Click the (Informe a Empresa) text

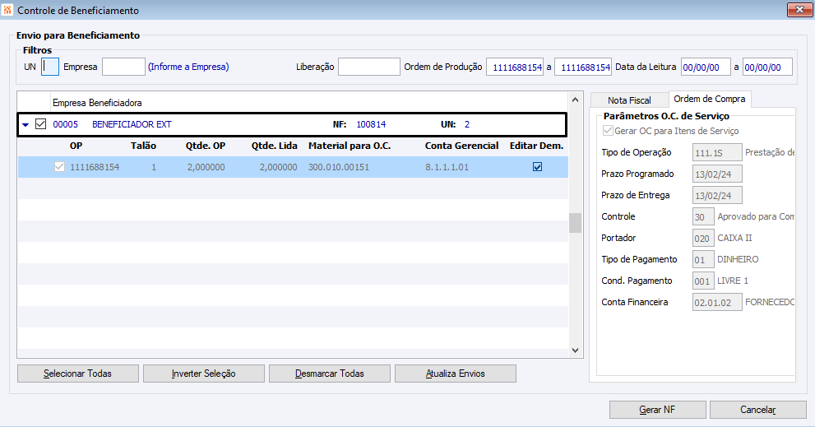[188, 67]
